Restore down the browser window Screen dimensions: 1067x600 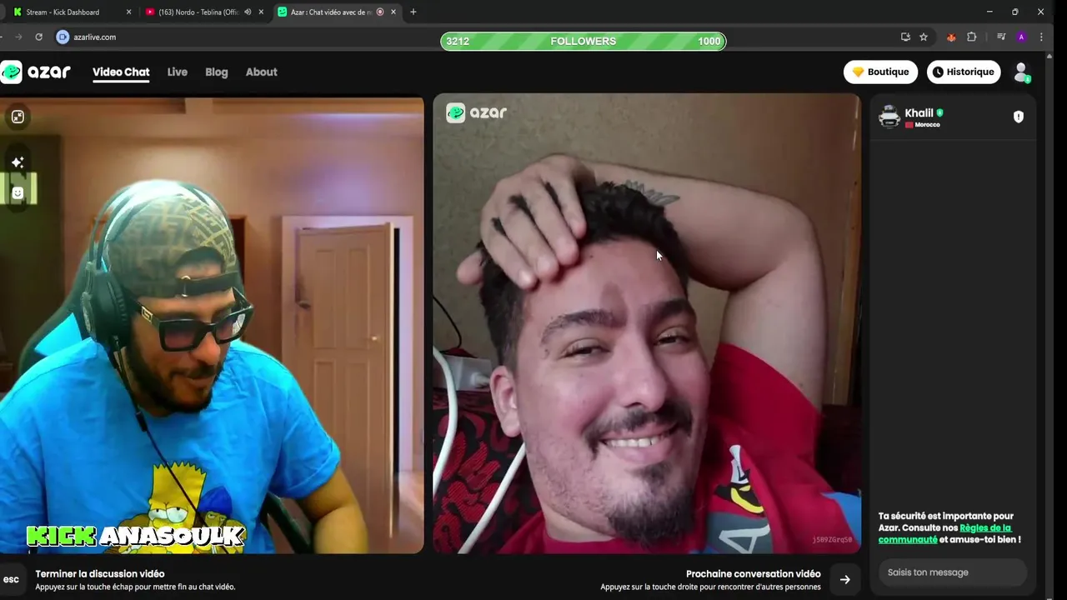pyautogui.click(x=1015, y=12)
